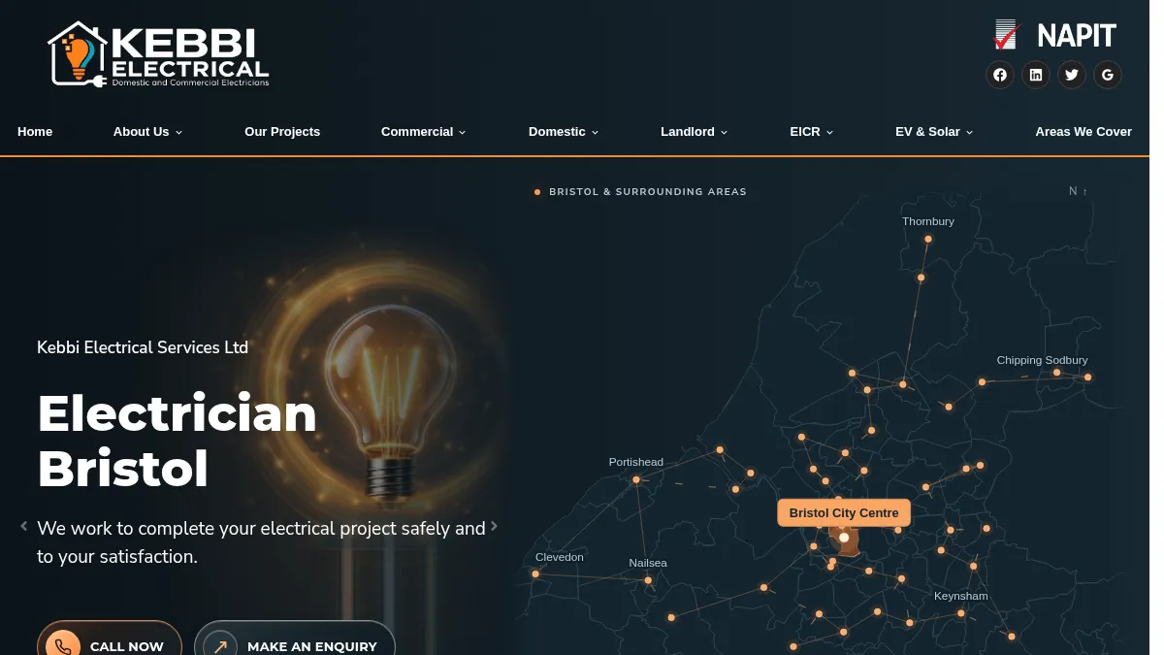Open the Twitter social icon
Screen dimensions: 1164x655
[1072, 75]
